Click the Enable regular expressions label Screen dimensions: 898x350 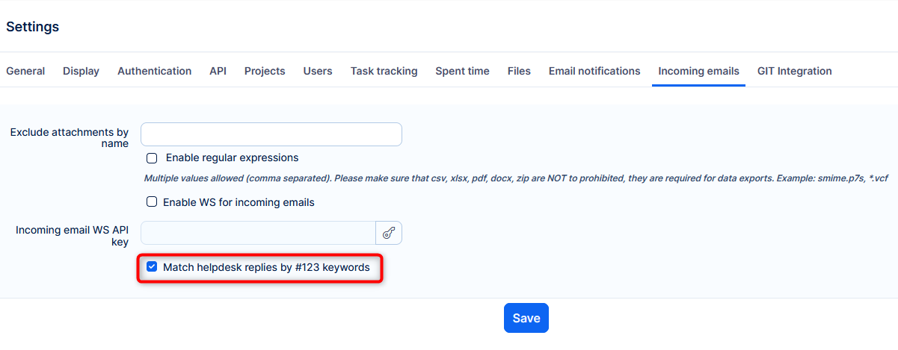point(232,158)
